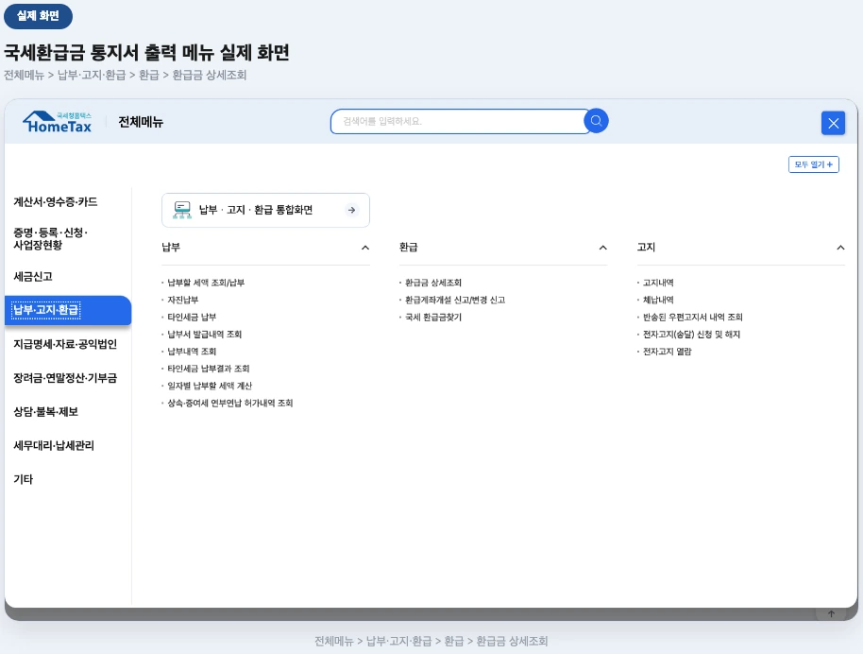Viewport: 863px width, 654px height.
Task: Select 세금신고 menu category
Action: [33, 277]
